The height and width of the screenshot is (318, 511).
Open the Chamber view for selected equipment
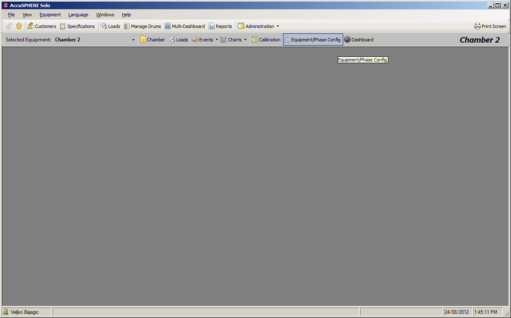152,40
